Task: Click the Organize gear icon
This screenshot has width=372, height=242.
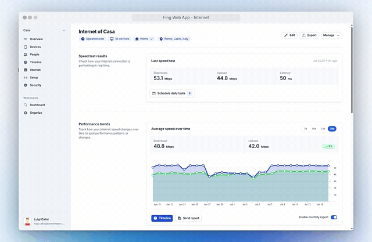Action: (x=26, y=113)
